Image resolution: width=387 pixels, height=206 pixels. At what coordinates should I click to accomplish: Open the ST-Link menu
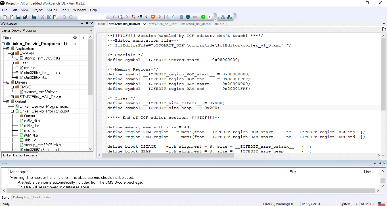[x=52, y=10]
